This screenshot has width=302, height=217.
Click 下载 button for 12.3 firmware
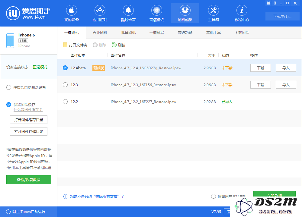tap(261, 85)
